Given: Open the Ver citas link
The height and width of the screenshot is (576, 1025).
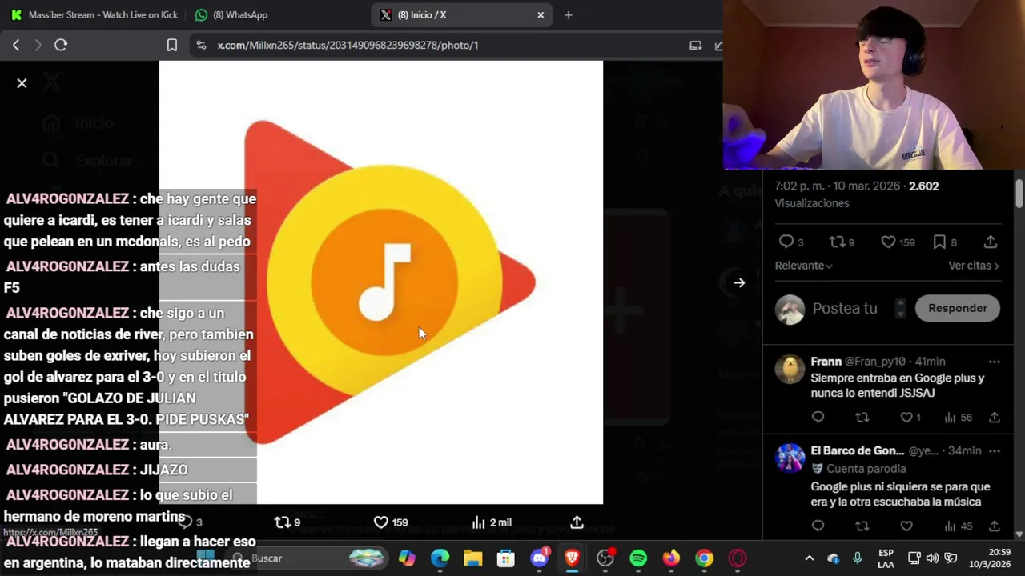Looking at the screenshot, I should pyautogui.click(x=974, y=266).
